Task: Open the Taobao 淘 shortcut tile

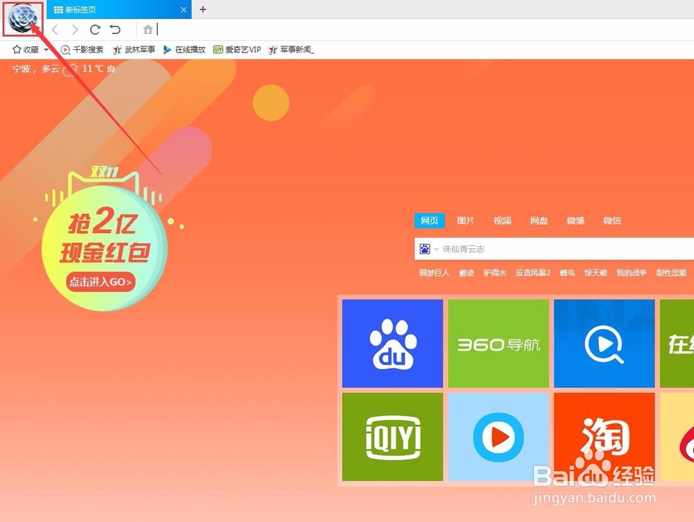Action: click(604, 437)
